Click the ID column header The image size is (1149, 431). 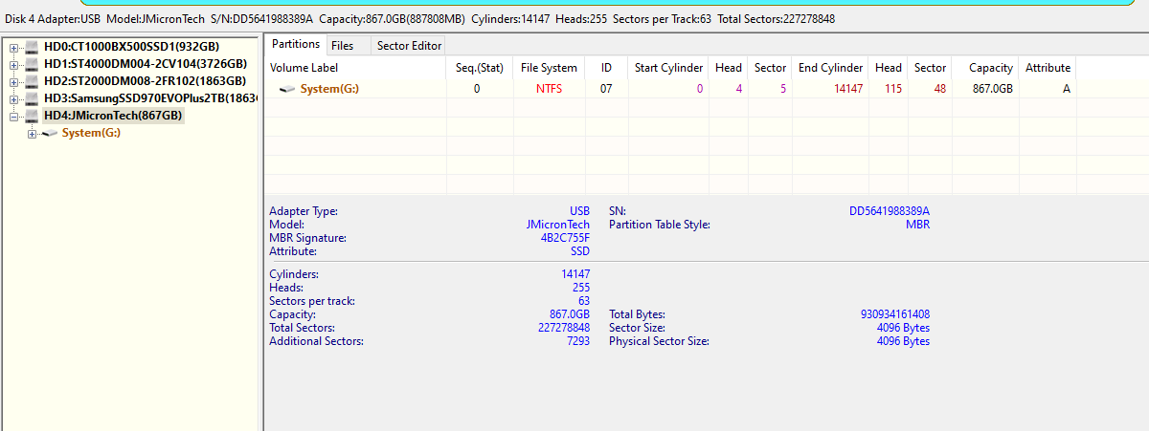[x=606, y=68]
